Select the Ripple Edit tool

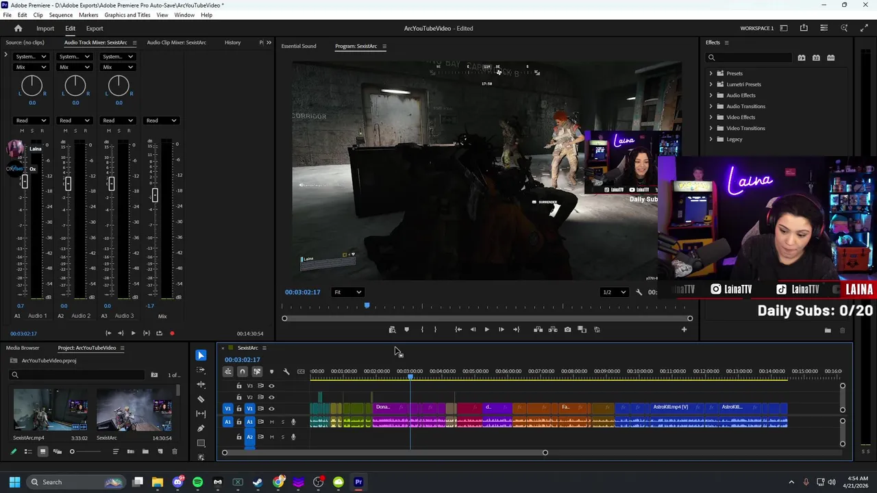pos(201,384)
